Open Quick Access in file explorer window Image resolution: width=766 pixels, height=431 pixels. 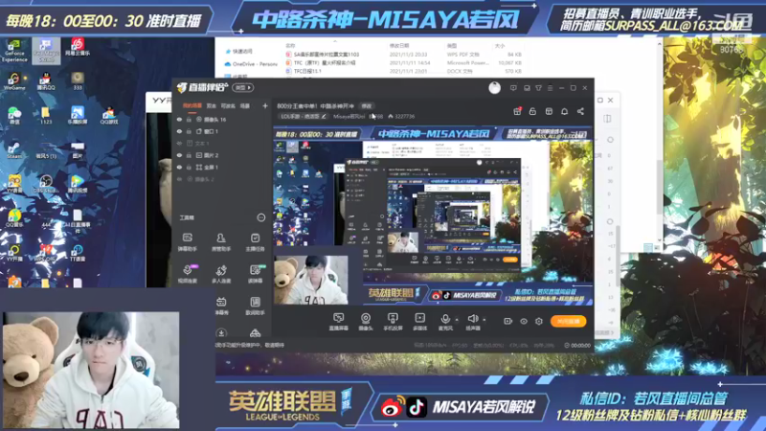click(x=238, y=52)
